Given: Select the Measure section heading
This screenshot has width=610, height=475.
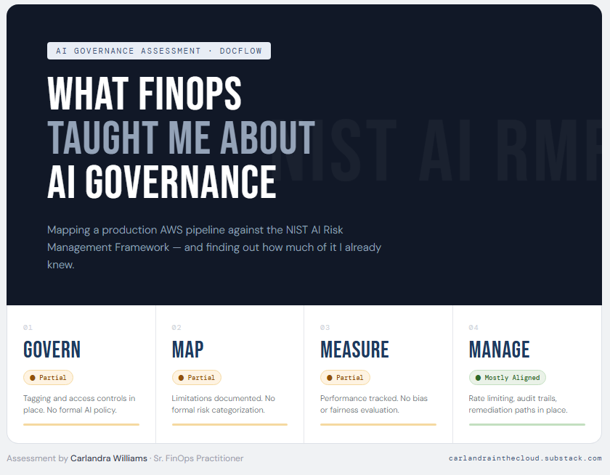Looking at the screenshot, I should click(354, 350).
